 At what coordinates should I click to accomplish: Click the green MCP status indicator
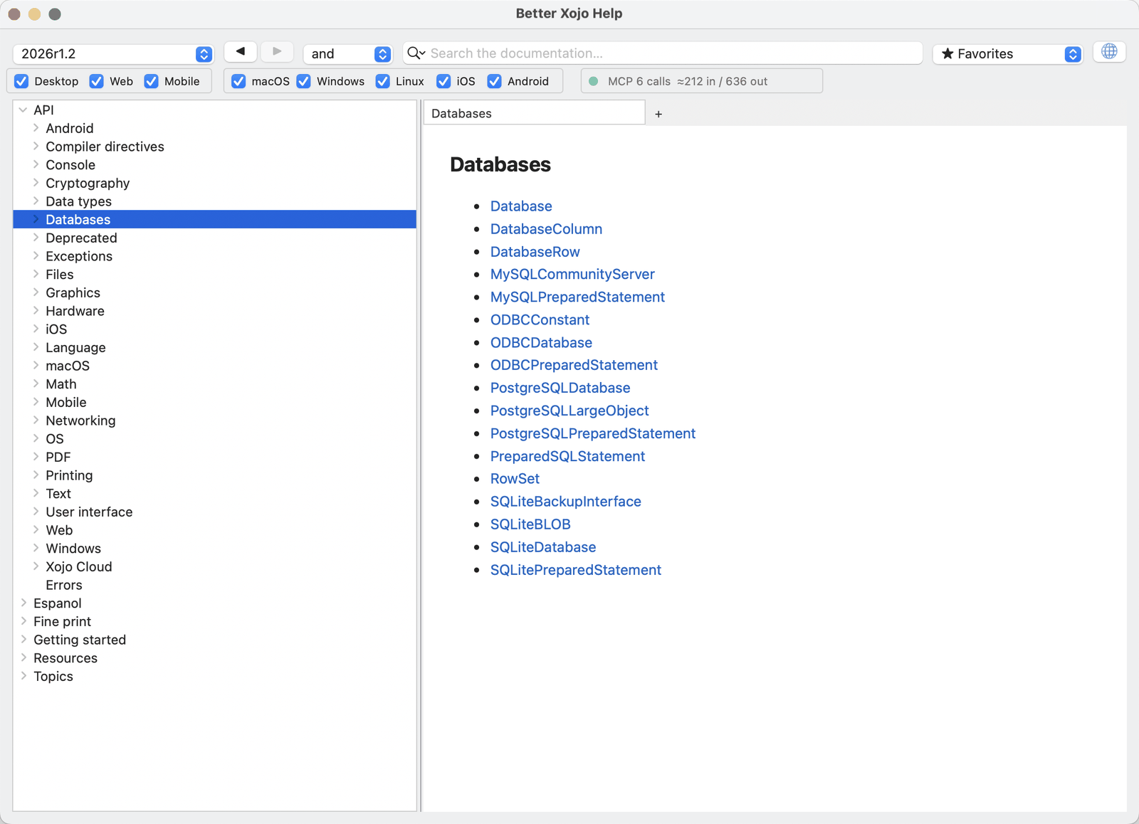pyautogui.click(x=594, y=81)
